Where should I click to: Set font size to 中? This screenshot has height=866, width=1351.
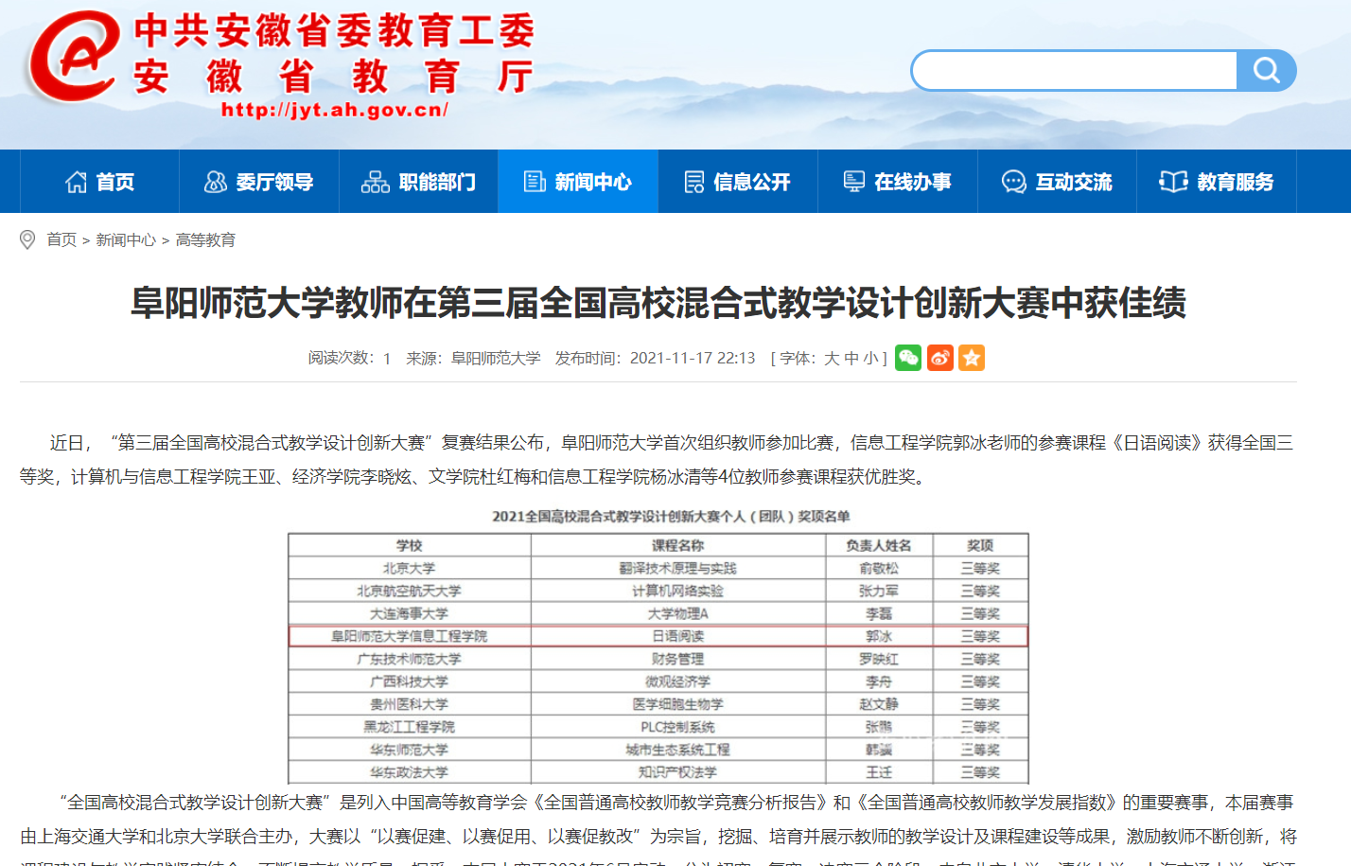click(x=851, y=359)
